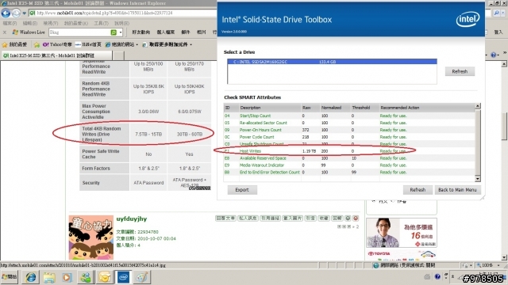Click Refresh below the SMART table

[x=418, y=190]
